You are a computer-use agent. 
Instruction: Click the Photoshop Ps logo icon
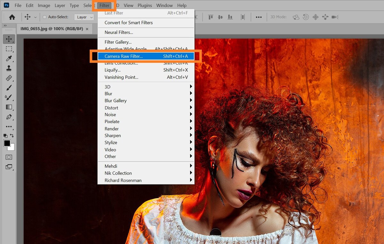point(6,5)
